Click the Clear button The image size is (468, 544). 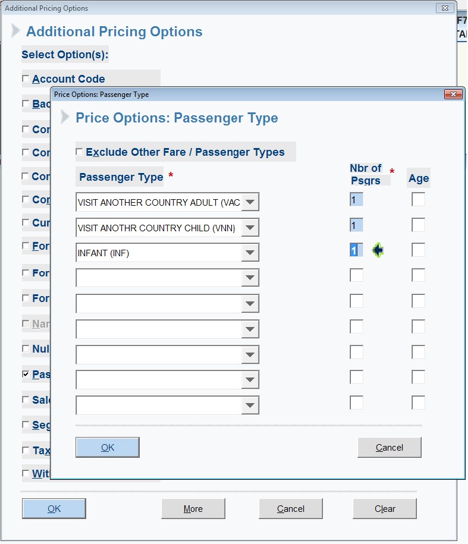click(x=385, y=508)
